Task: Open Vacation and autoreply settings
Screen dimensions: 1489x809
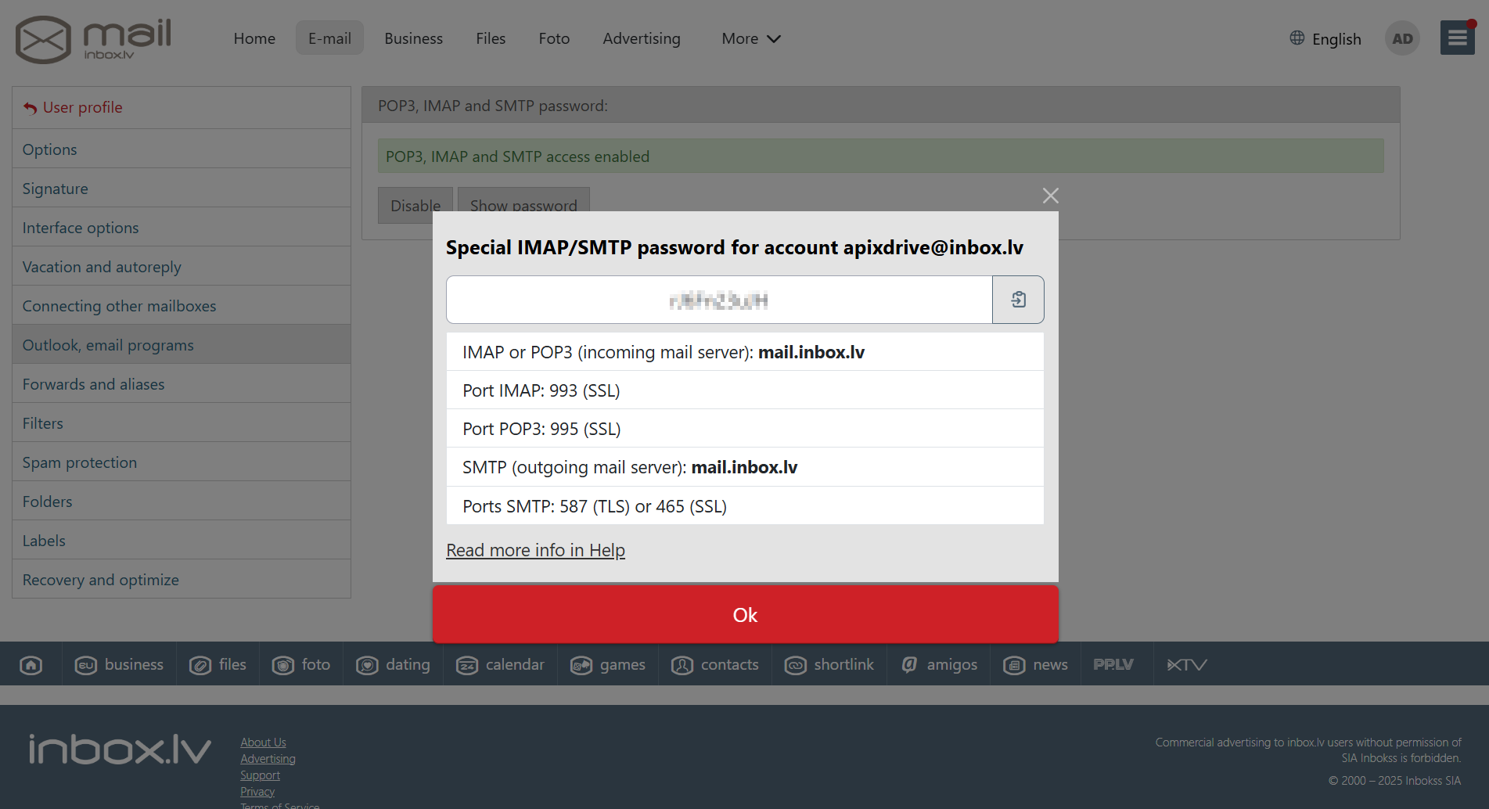Action: pyautogui.click(x=182, y=266)
